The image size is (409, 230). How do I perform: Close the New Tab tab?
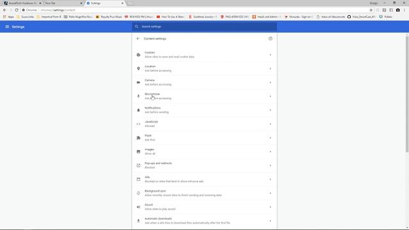pyautogui.click(x=81, y=3)
